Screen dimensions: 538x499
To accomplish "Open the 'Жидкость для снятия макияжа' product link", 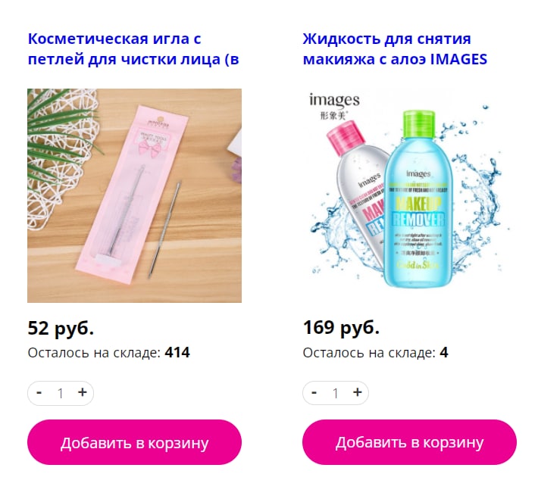I will click(x=395, y=49).
